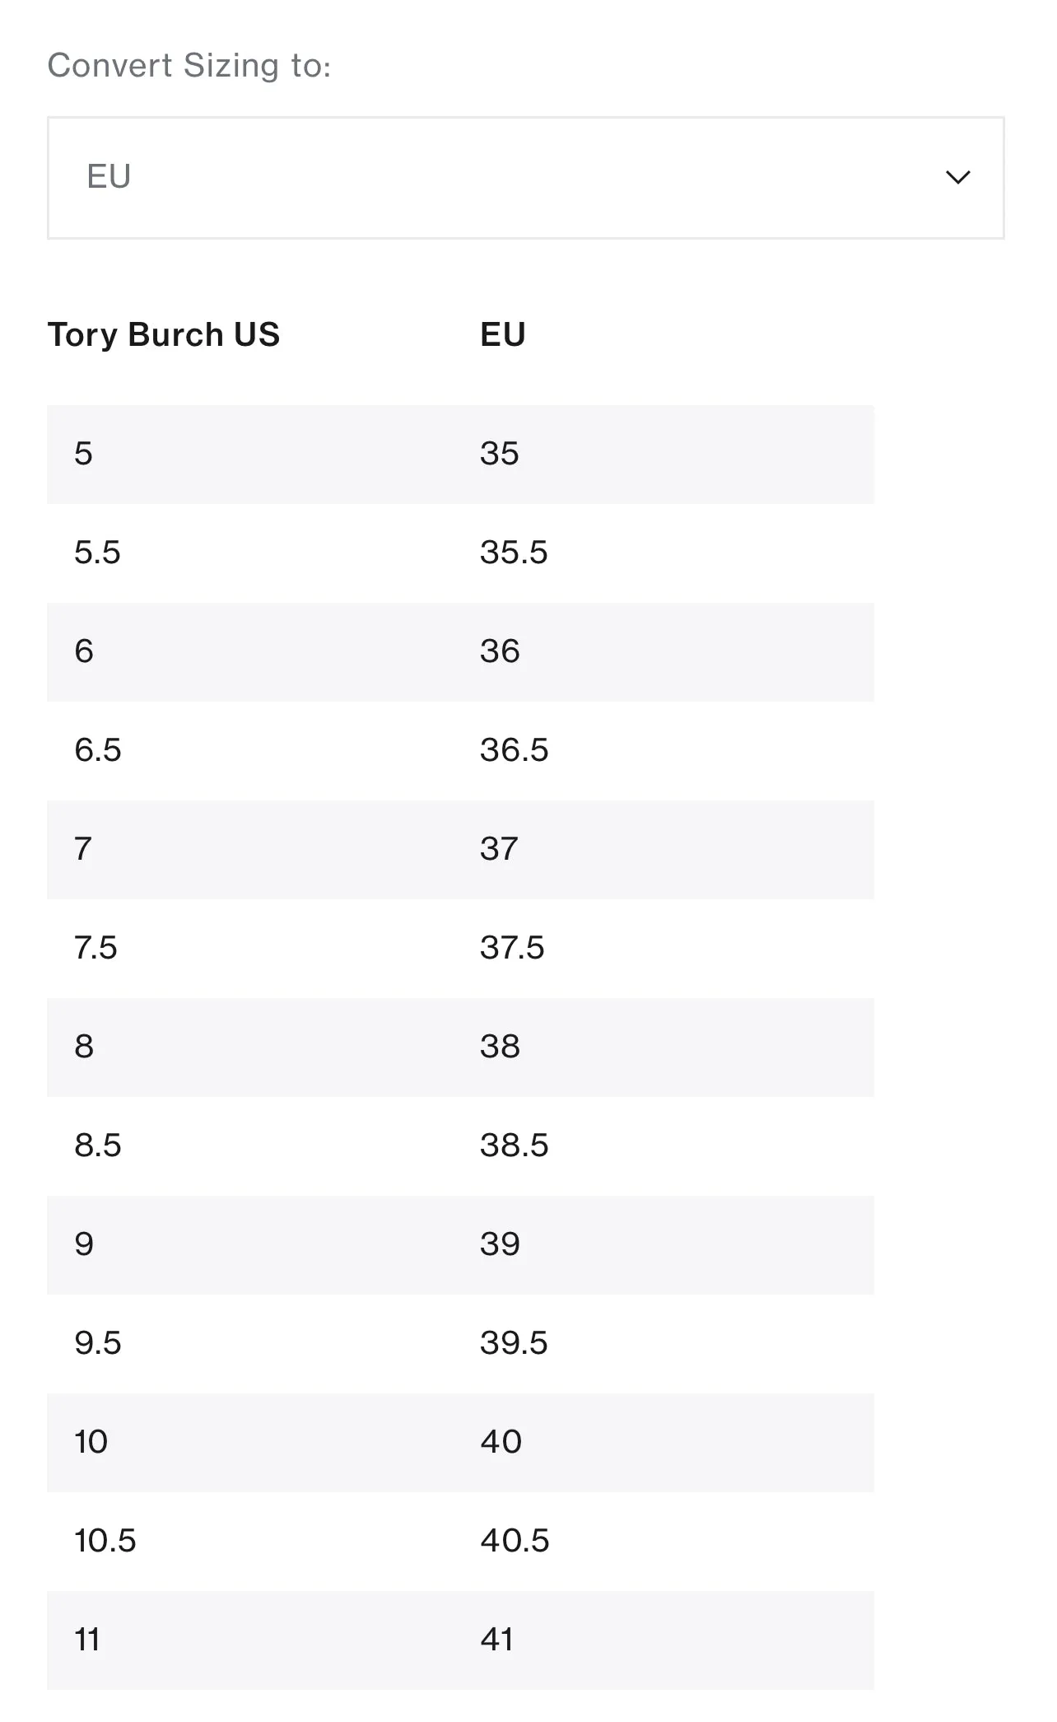Select US size 7 row
The width and height of the screenshot is (1057, 1722).
coord(460,849)
